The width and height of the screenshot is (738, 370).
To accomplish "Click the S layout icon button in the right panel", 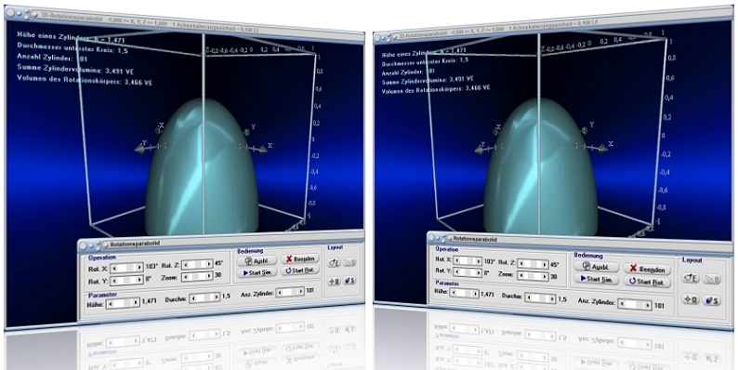I will (x=712, y=300).
